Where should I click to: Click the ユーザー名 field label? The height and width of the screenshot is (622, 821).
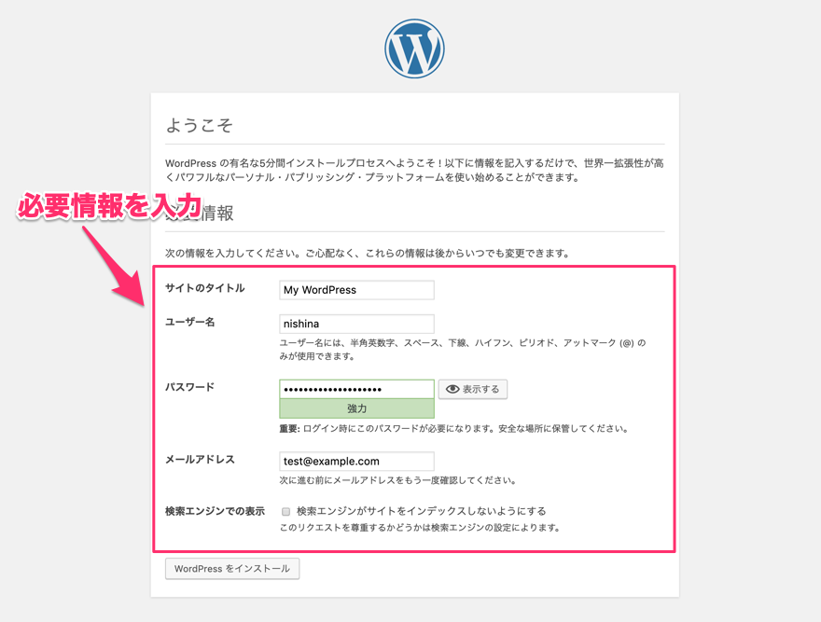pos(190,322)
